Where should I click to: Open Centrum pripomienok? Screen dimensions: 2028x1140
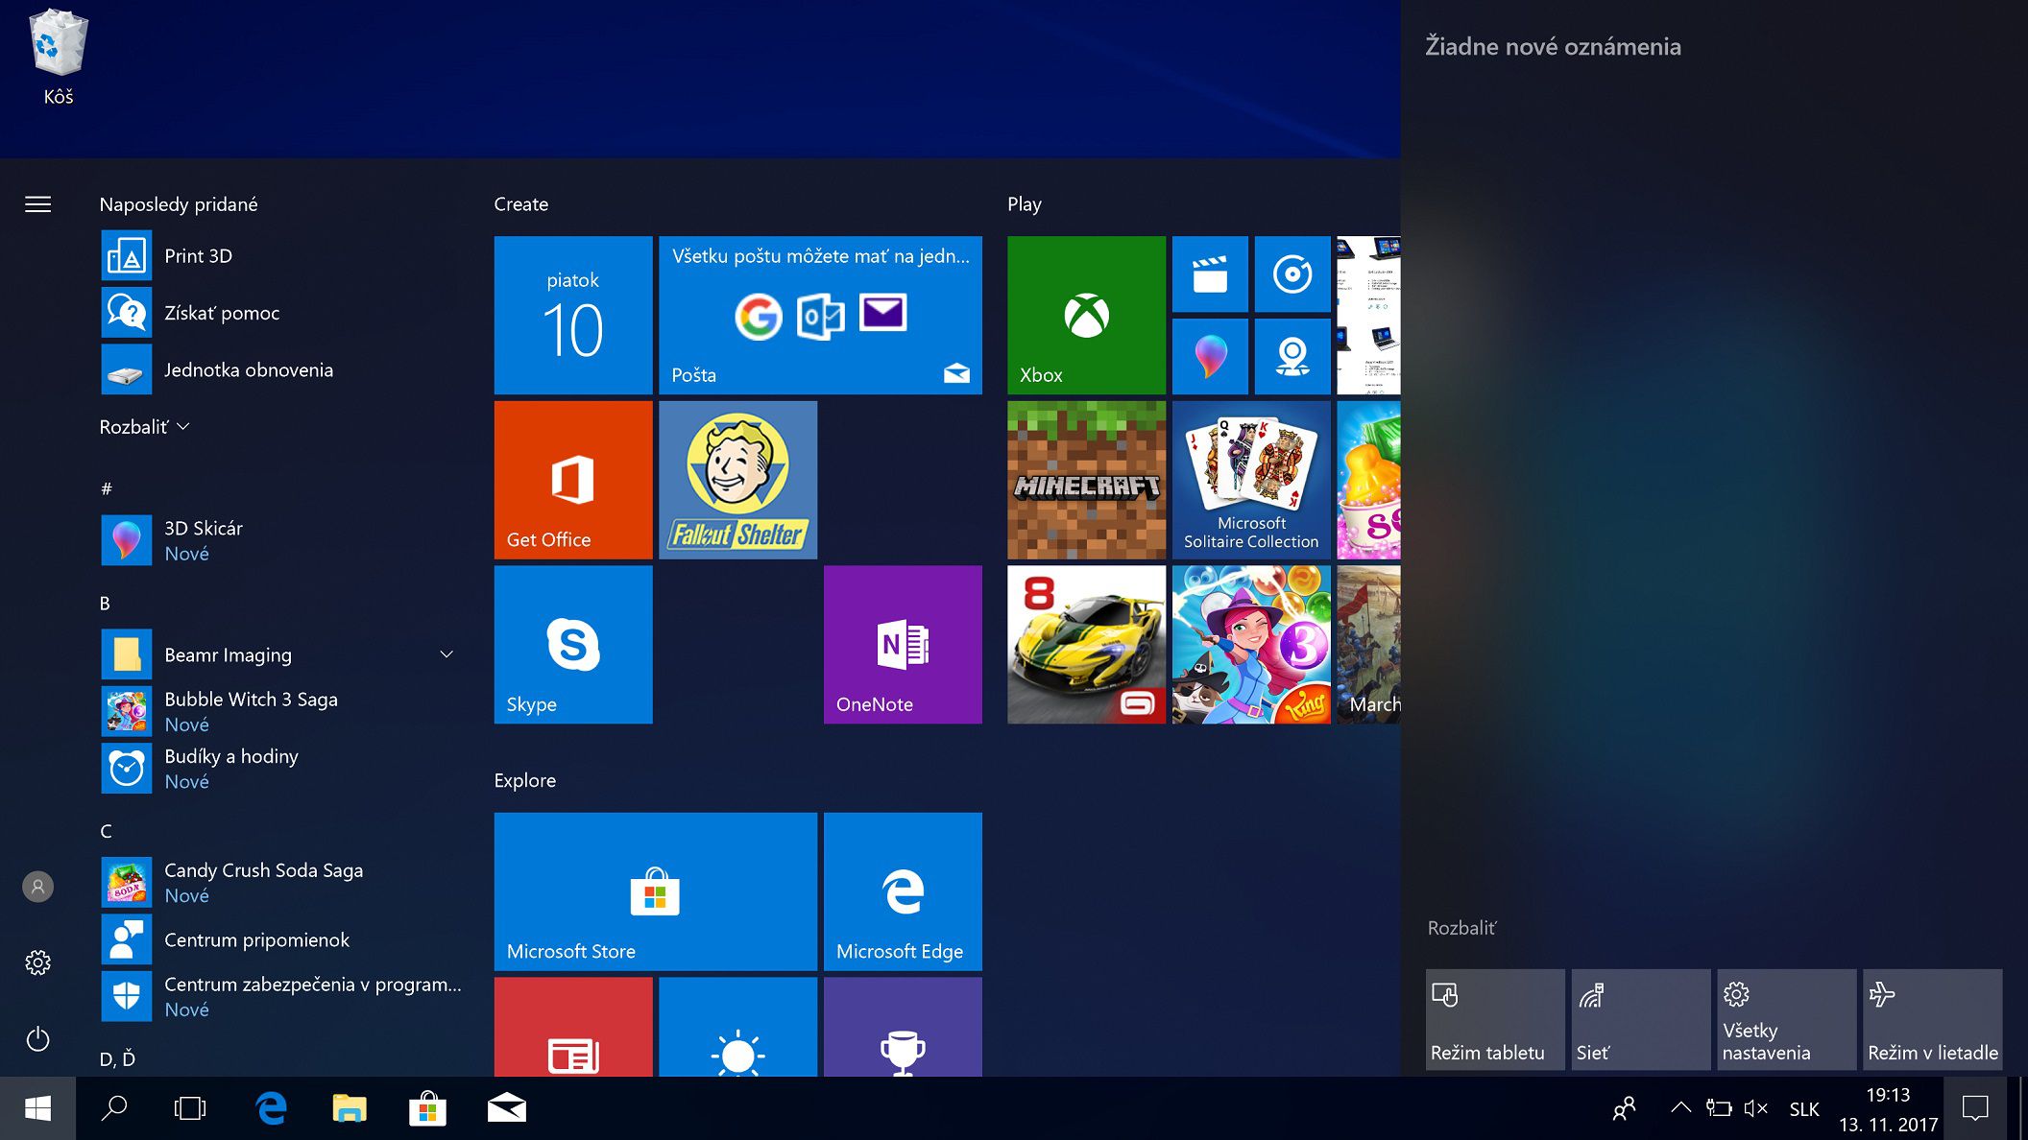tap(281, 939)
